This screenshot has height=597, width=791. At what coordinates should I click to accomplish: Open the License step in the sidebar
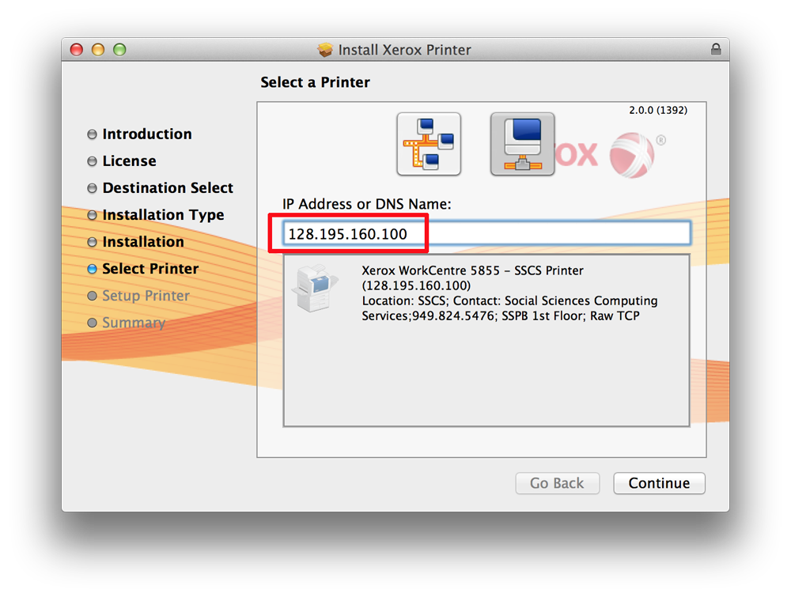[x=129, y=161]
